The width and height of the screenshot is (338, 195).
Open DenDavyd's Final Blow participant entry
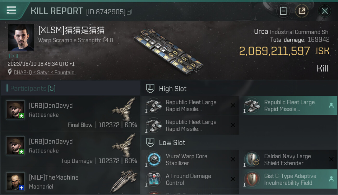70,113
